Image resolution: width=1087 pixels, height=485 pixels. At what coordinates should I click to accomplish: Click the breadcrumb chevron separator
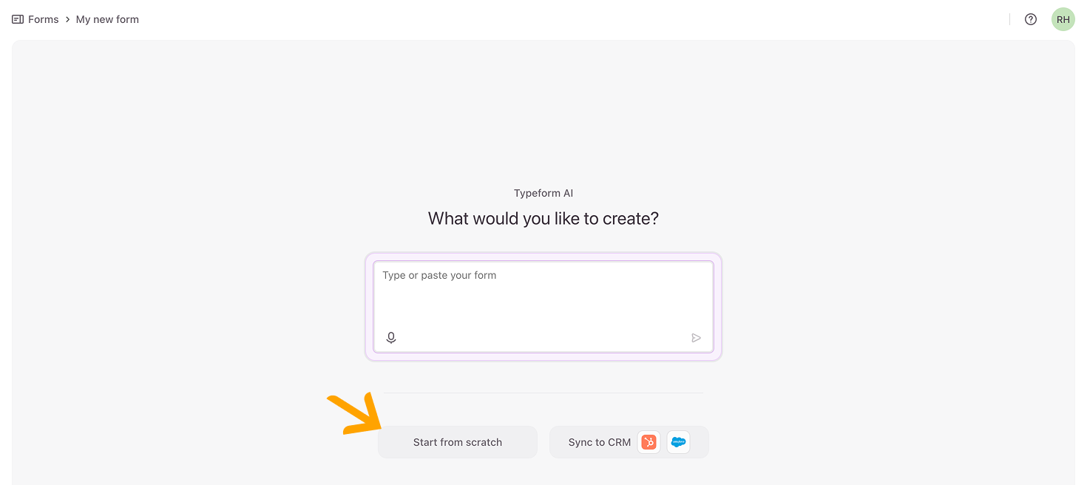(x=67, y=19)
